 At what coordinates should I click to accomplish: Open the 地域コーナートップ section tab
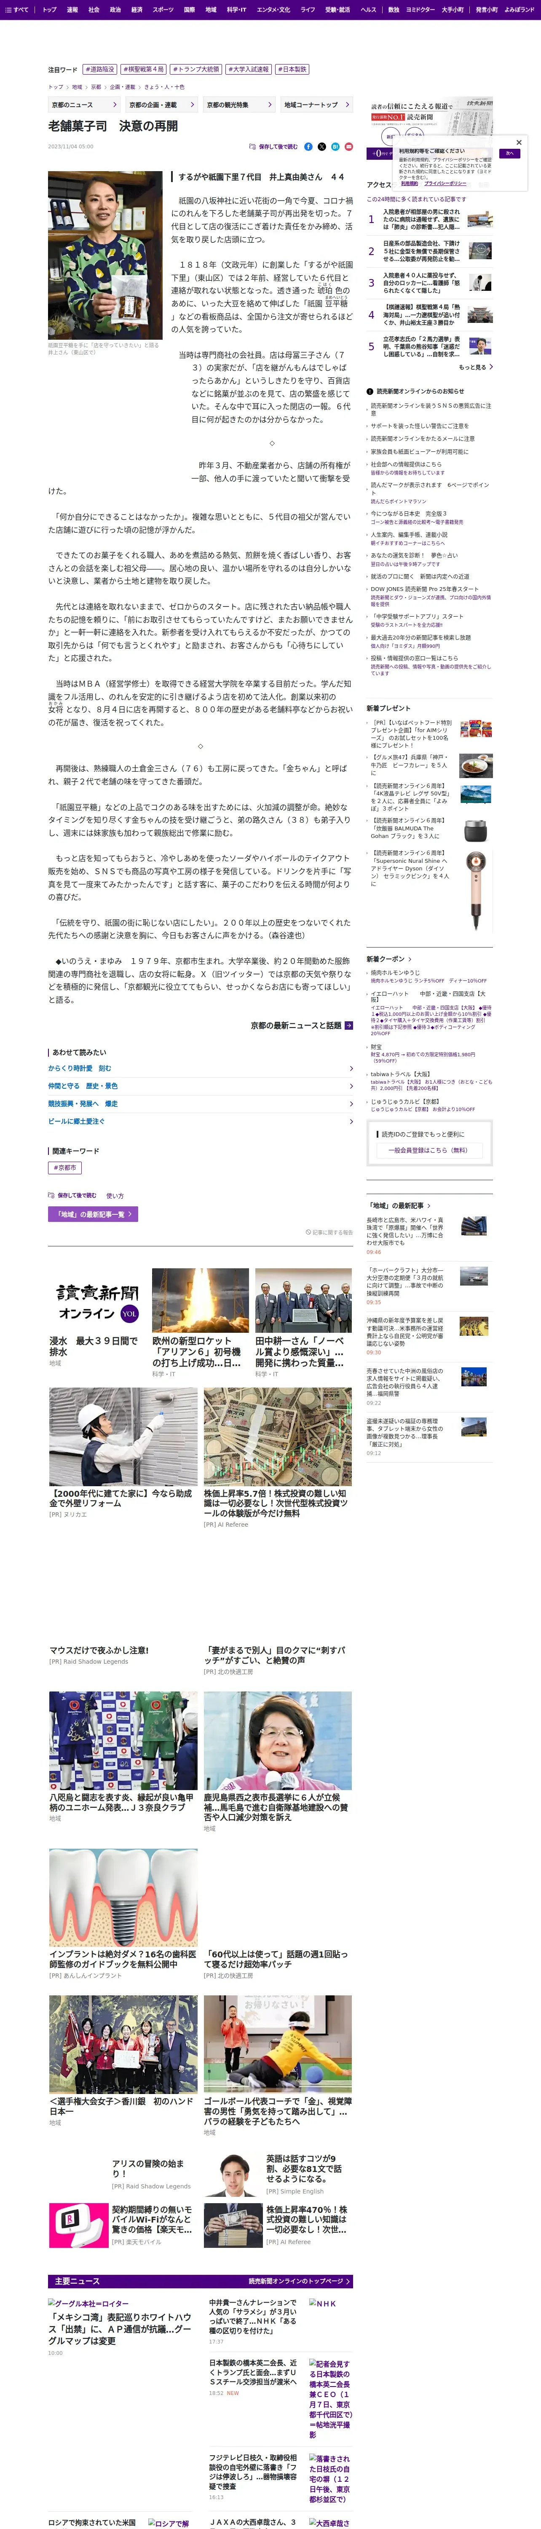(317, 105)
